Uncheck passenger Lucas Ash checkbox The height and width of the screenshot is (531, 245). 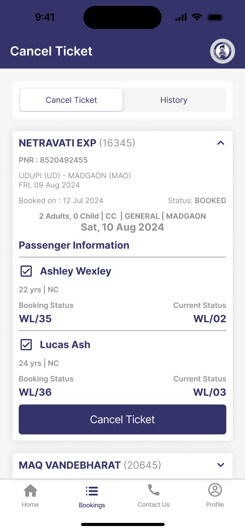pyautogui.click(x=26, y=345)
